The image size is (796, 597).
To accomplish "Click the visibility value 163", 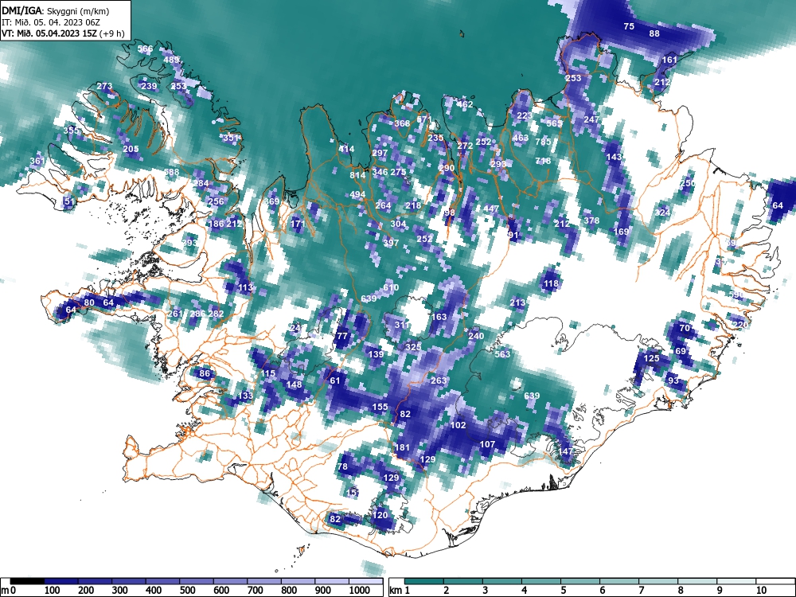I will point(439,317).
